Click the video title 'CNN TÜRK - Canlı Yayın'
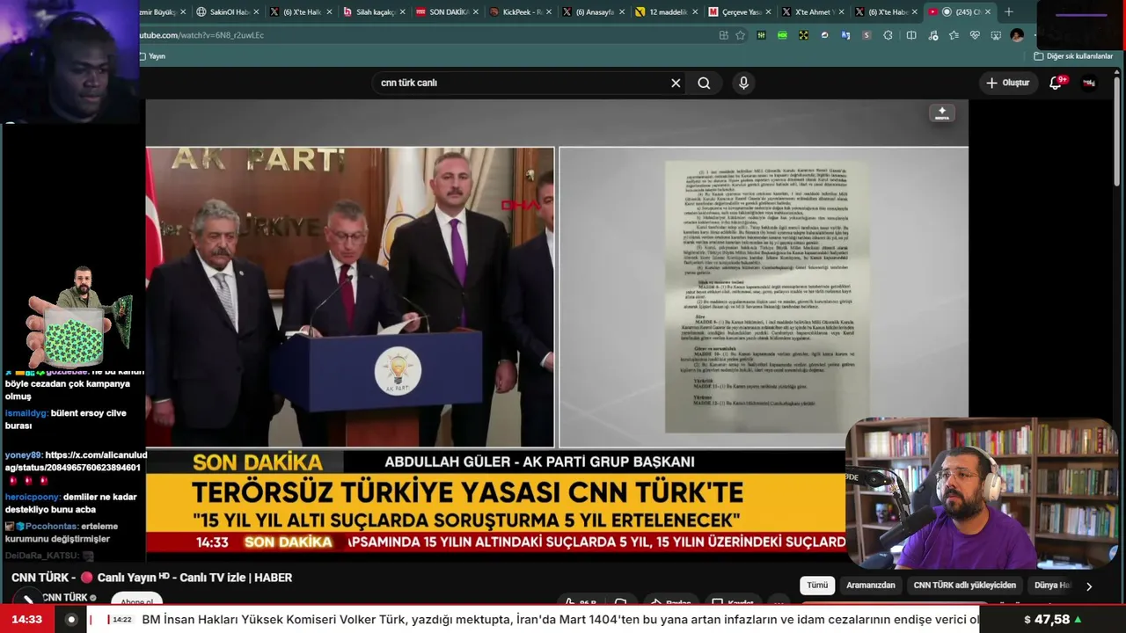Screen dimensions: 1126x633 151,578
